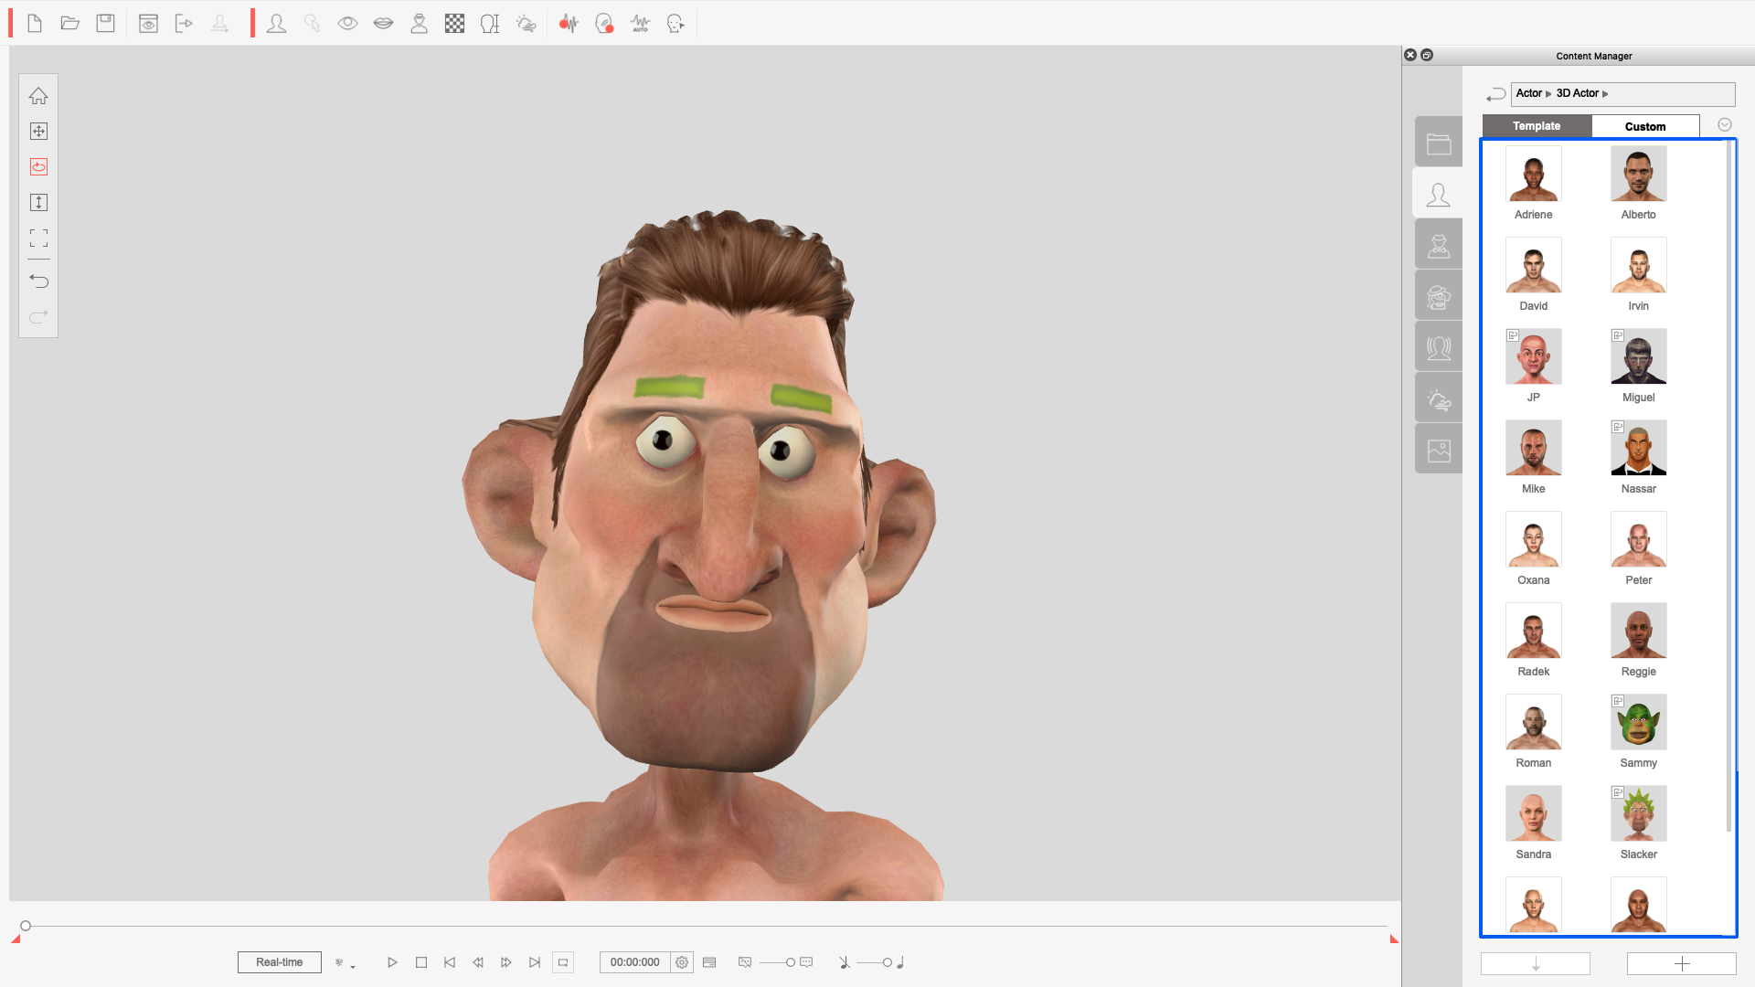Open the eye settings tool in the toolbar
Viewport: 1755px width, 987px height.
click(347, 23)
